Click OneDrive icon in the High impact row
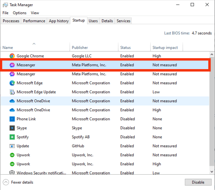The height and width of the screenshot is (190, 215). pos(12,110)
